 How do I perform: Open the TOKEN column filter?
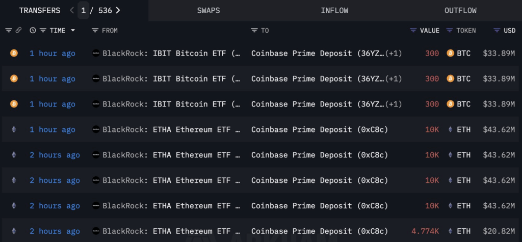pyautogui.click(x=450, y=31)
